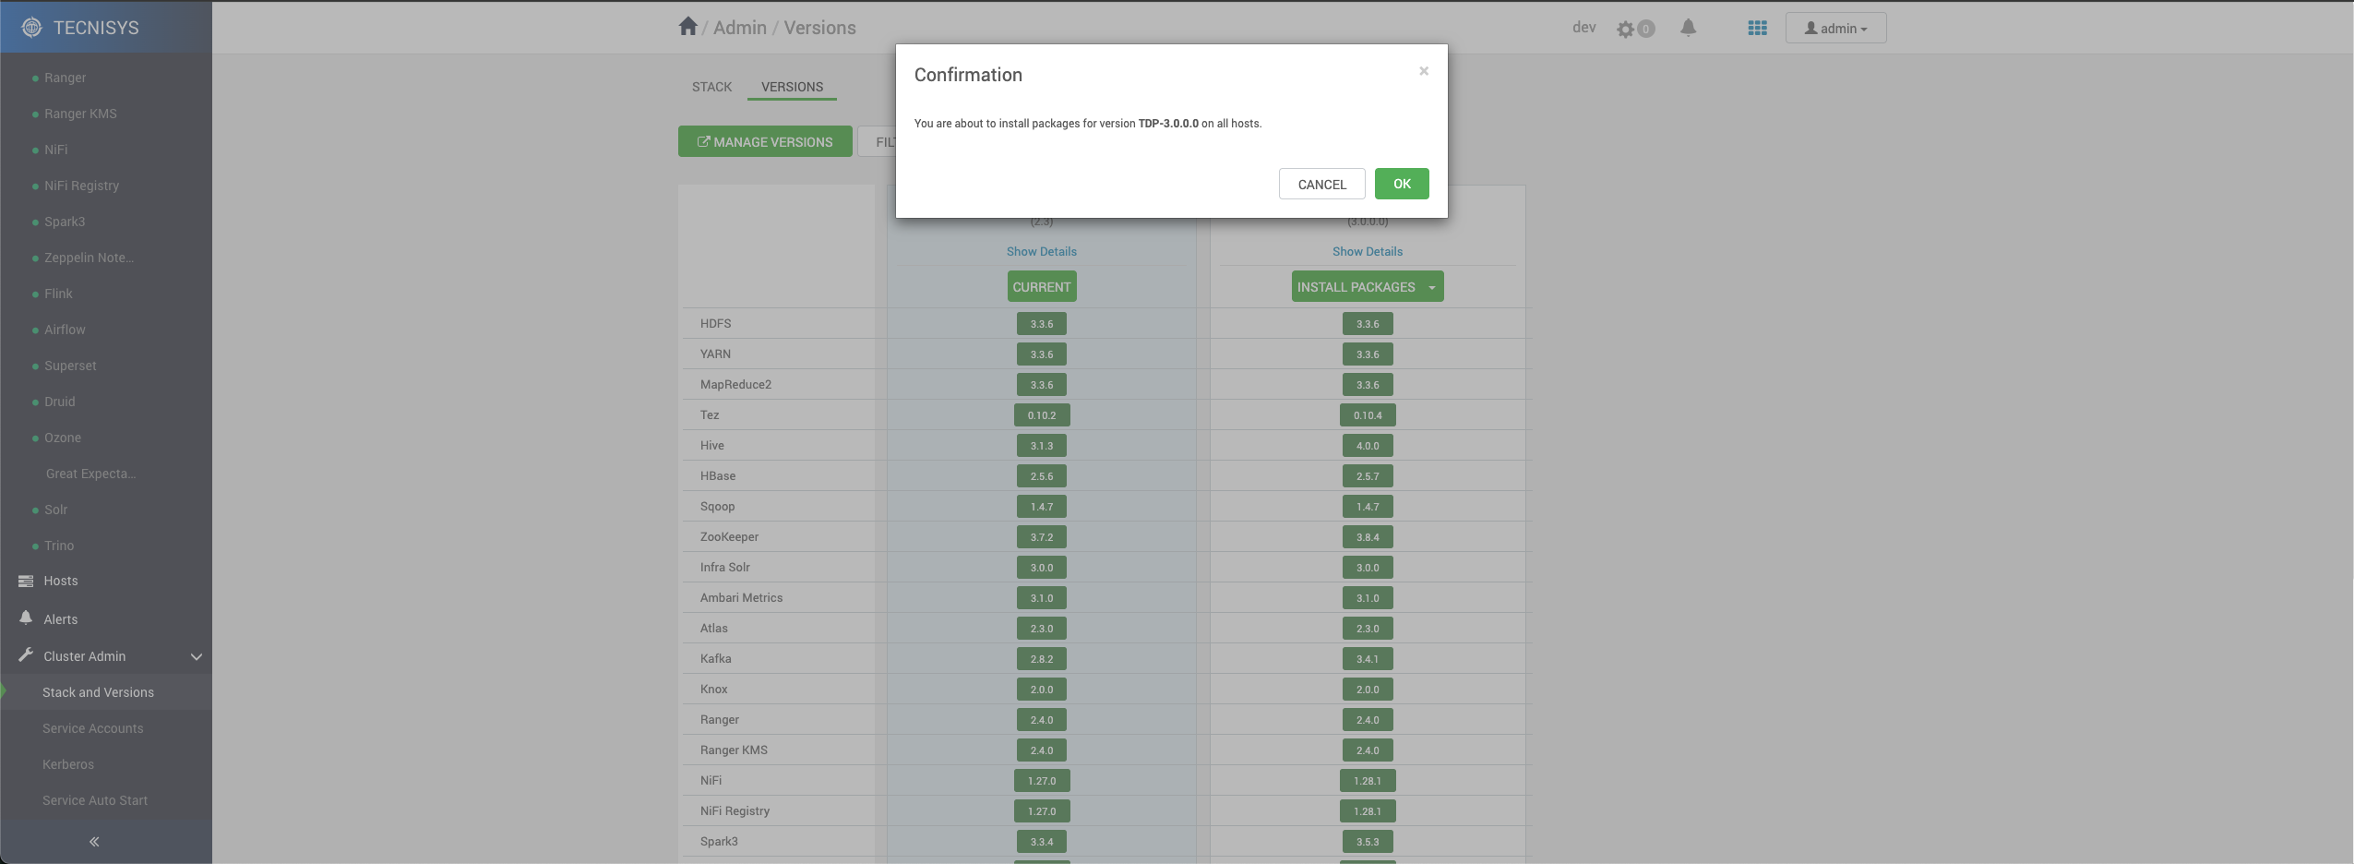Click the home icon in breadcrumb
This screenshot has height=864, width=2354.
(x=687, y=27)
